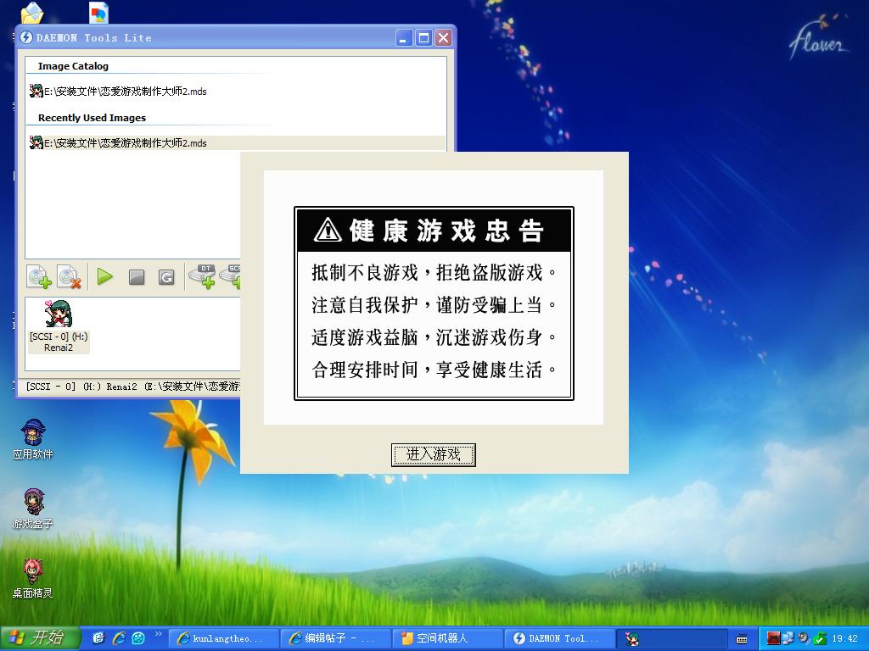Viewport: 869px width, 651px height.
Task: Unmount using the gray stop square icon
Action: pos(137,277)
